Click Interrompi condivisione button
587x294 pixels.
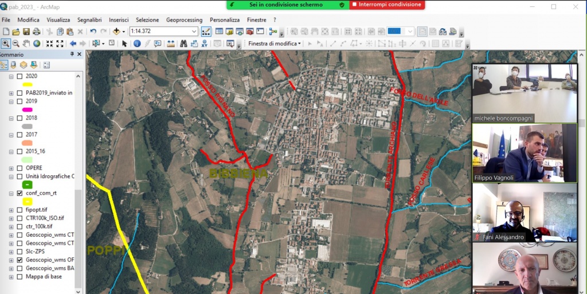point(386,5)
